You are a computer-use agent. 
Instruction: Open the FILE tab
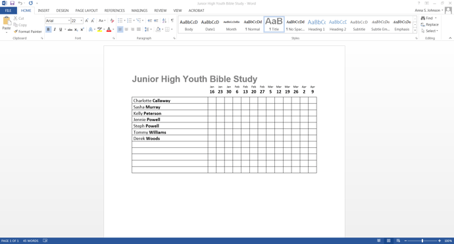tap(8, 11)
